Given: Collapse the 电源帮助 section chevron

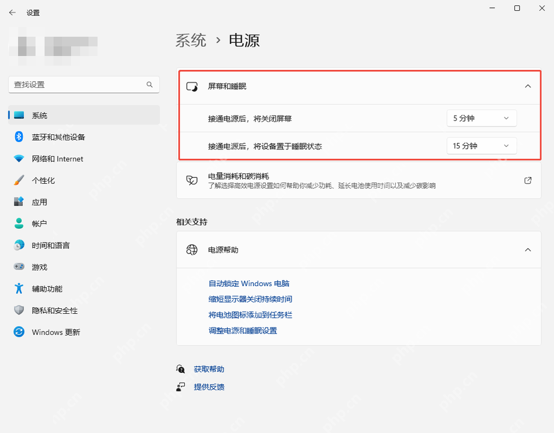Looking at the screenshot, I should [528, 250].
